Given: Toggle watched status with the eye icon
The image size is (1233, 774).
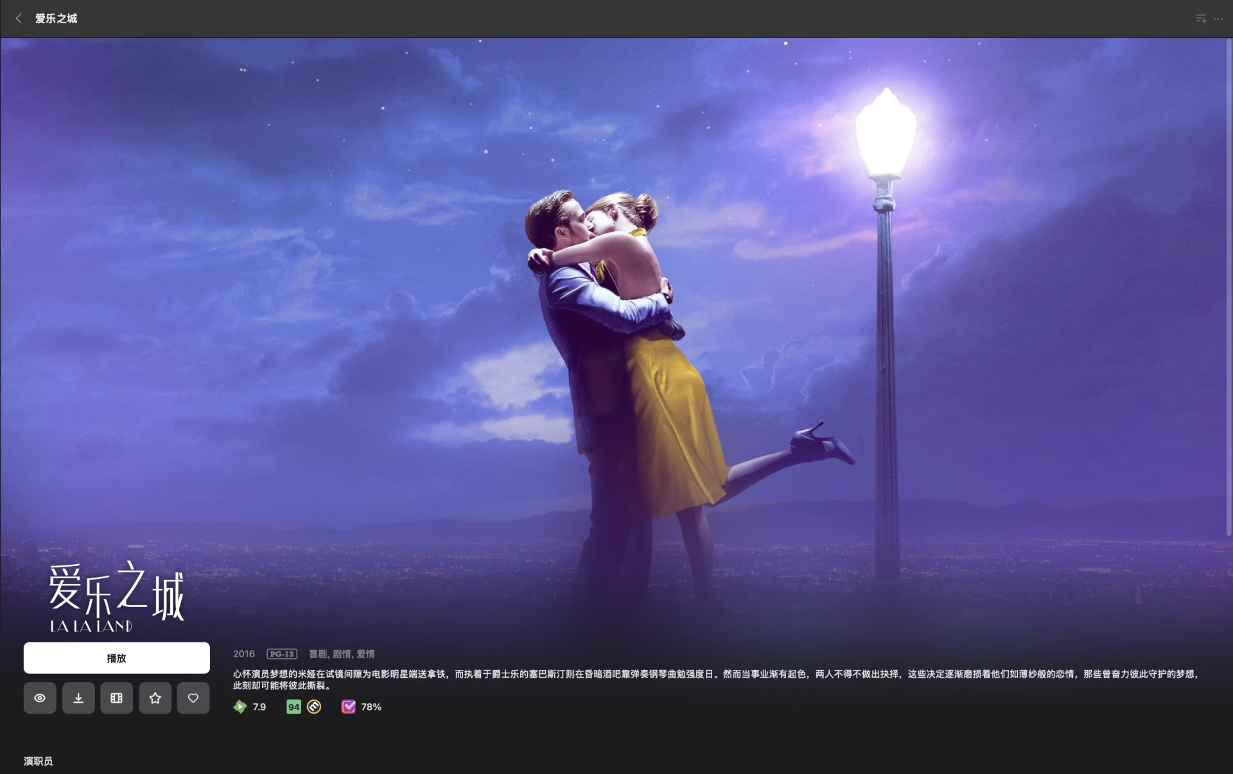Looking at the screenshot, I should 40,698.
